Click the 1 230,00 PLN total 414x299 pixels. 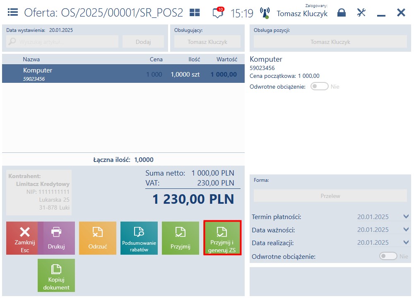coord(193,199)
